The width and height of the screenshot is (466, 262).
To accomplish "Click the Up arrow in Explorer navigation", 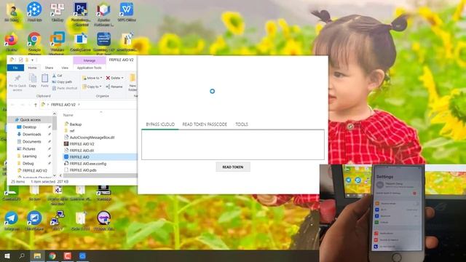I will tap(36, 105).
